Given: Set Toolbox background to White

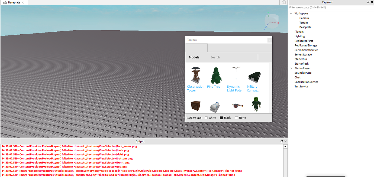Looking at the screenshot, I should [x=210, y=118].
